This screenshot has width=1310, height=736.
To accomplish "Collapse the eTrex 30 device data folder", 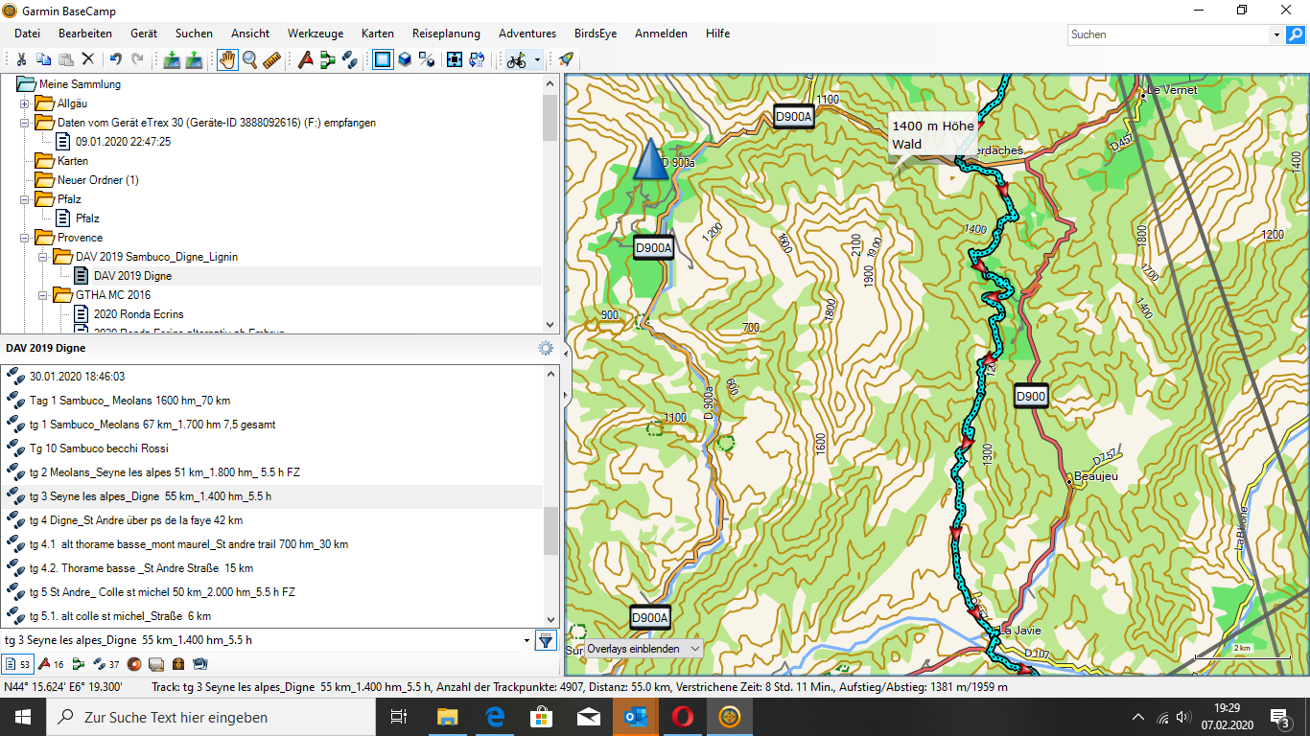I will tap(25, 123).
